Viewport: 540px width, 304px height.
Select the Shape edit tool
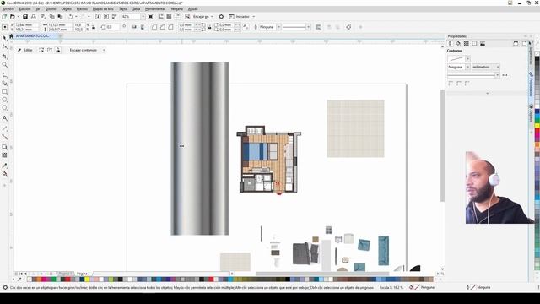(x=4, y=46)
